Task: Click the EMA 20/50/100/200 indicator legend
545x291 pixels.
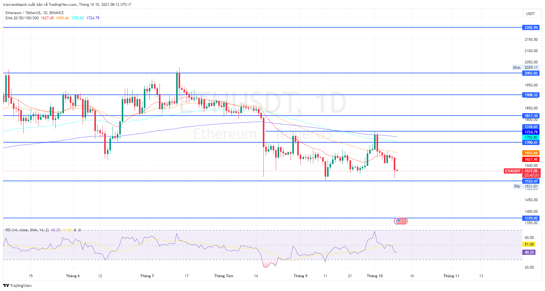Action: 22,18
